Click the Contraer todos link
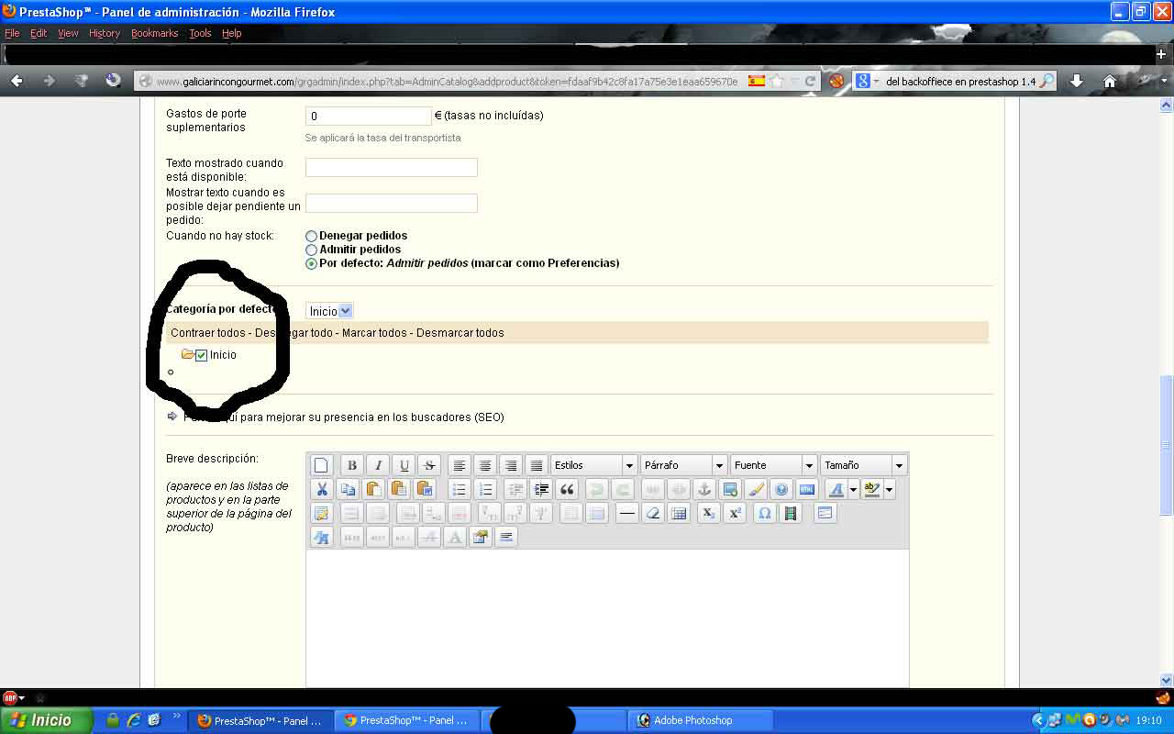1174x734 pixels. [x=208, y=333]
